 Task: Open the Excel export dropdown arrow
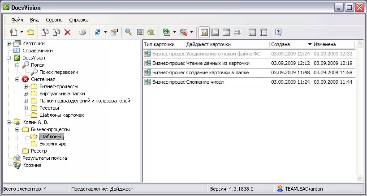click(174, 32)
